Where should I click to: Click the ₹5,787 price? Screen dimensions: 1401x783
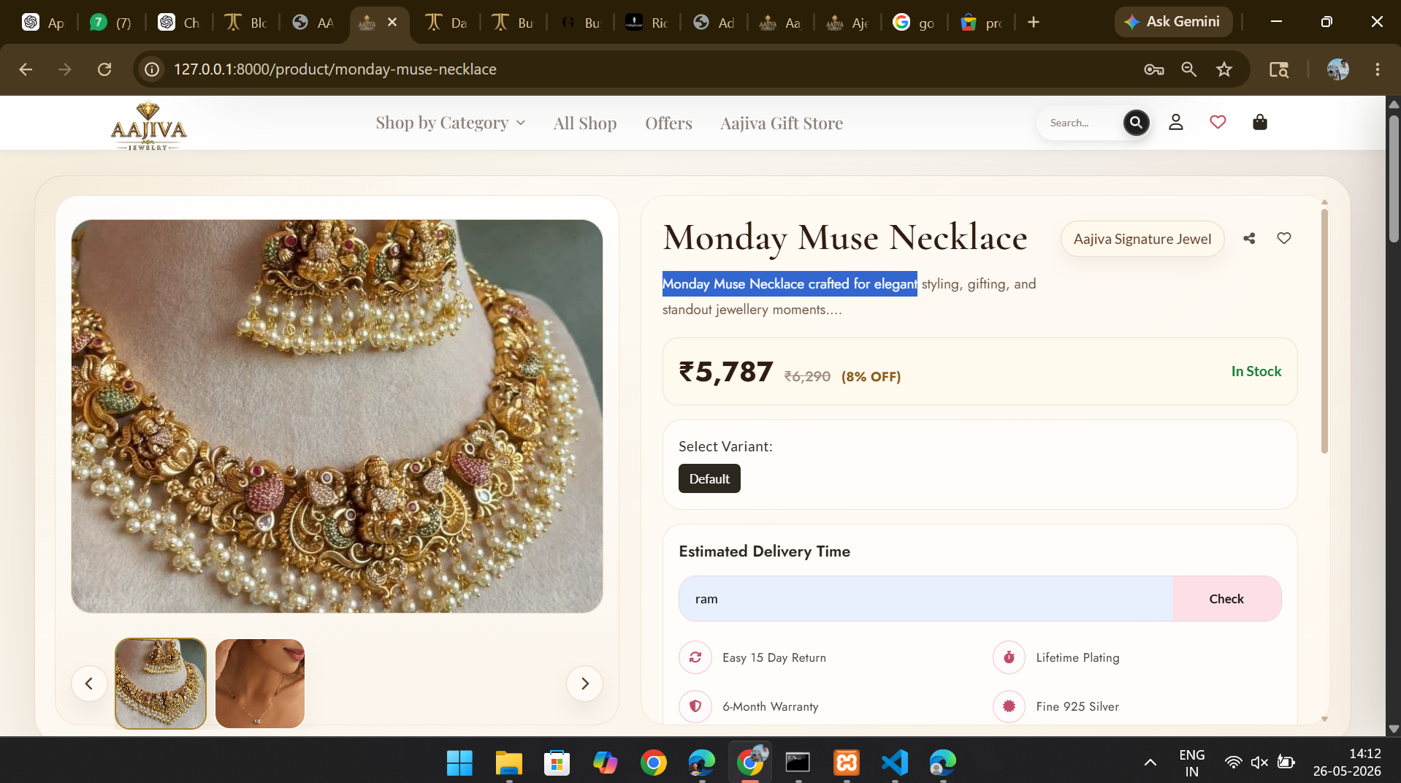pos(725,372)
